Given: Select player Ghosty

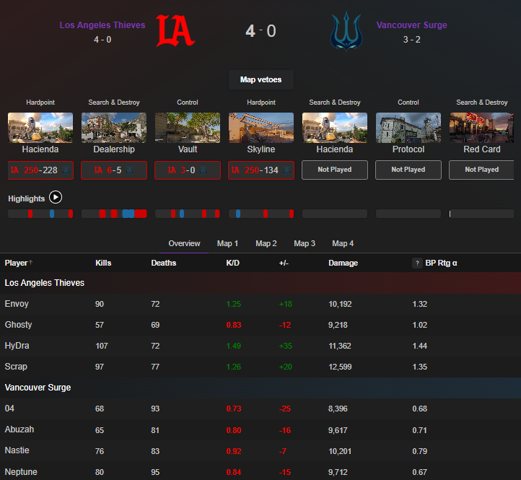Looking at the screenshot, I should coord(18,325).
